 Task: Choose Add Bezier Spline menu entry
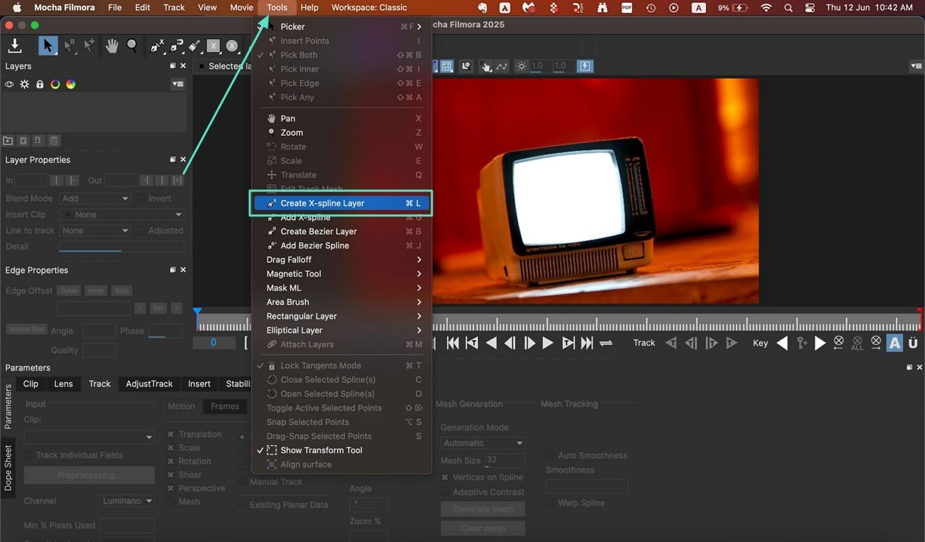pos(343,245)
